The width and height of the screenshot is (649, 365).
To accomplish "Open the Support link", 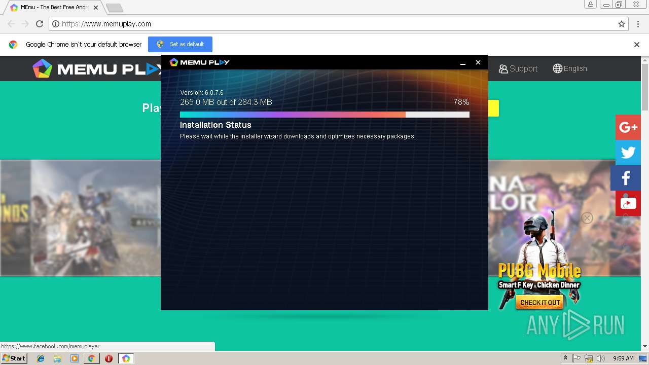I will pos(518,68).
